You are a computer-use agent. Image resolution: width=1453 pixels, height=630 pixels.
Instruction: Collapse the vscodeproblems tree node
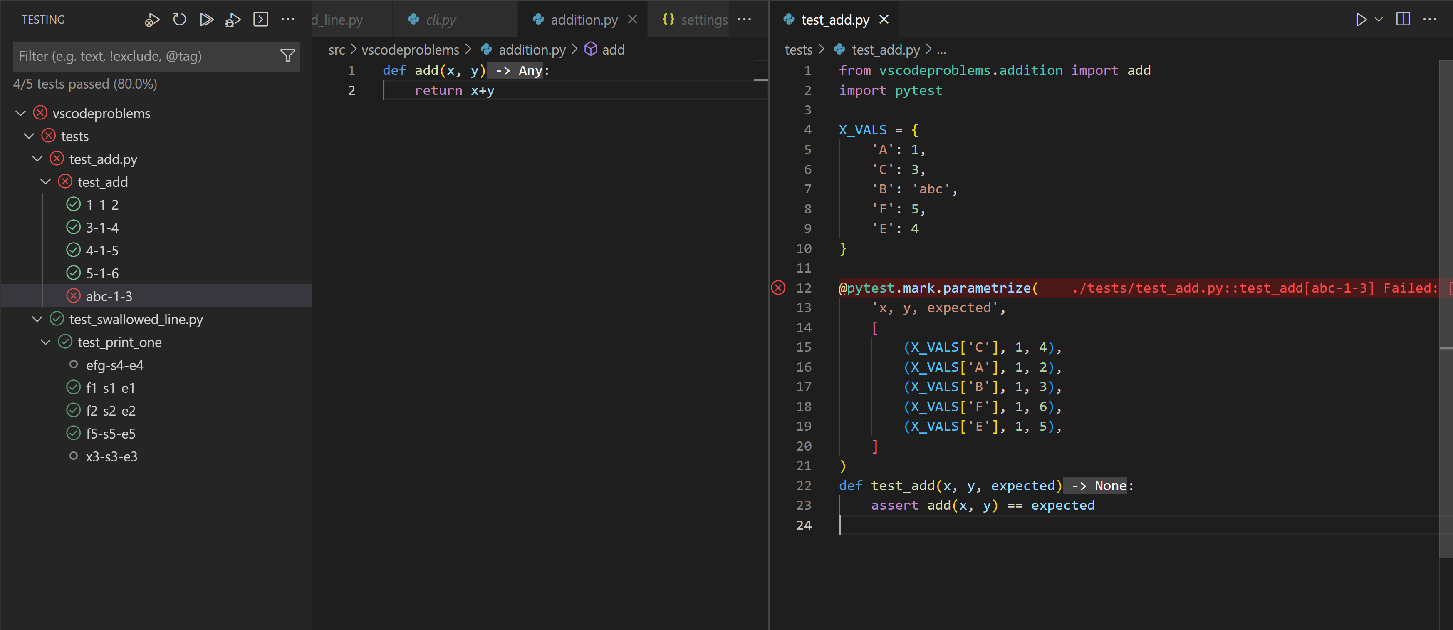pos(21,113)
